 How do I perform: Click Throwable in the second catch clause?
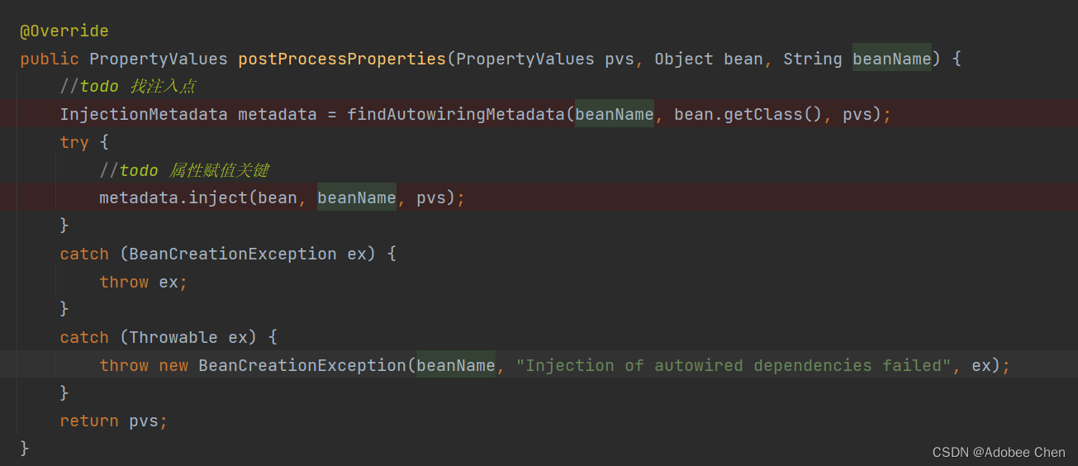173,338
